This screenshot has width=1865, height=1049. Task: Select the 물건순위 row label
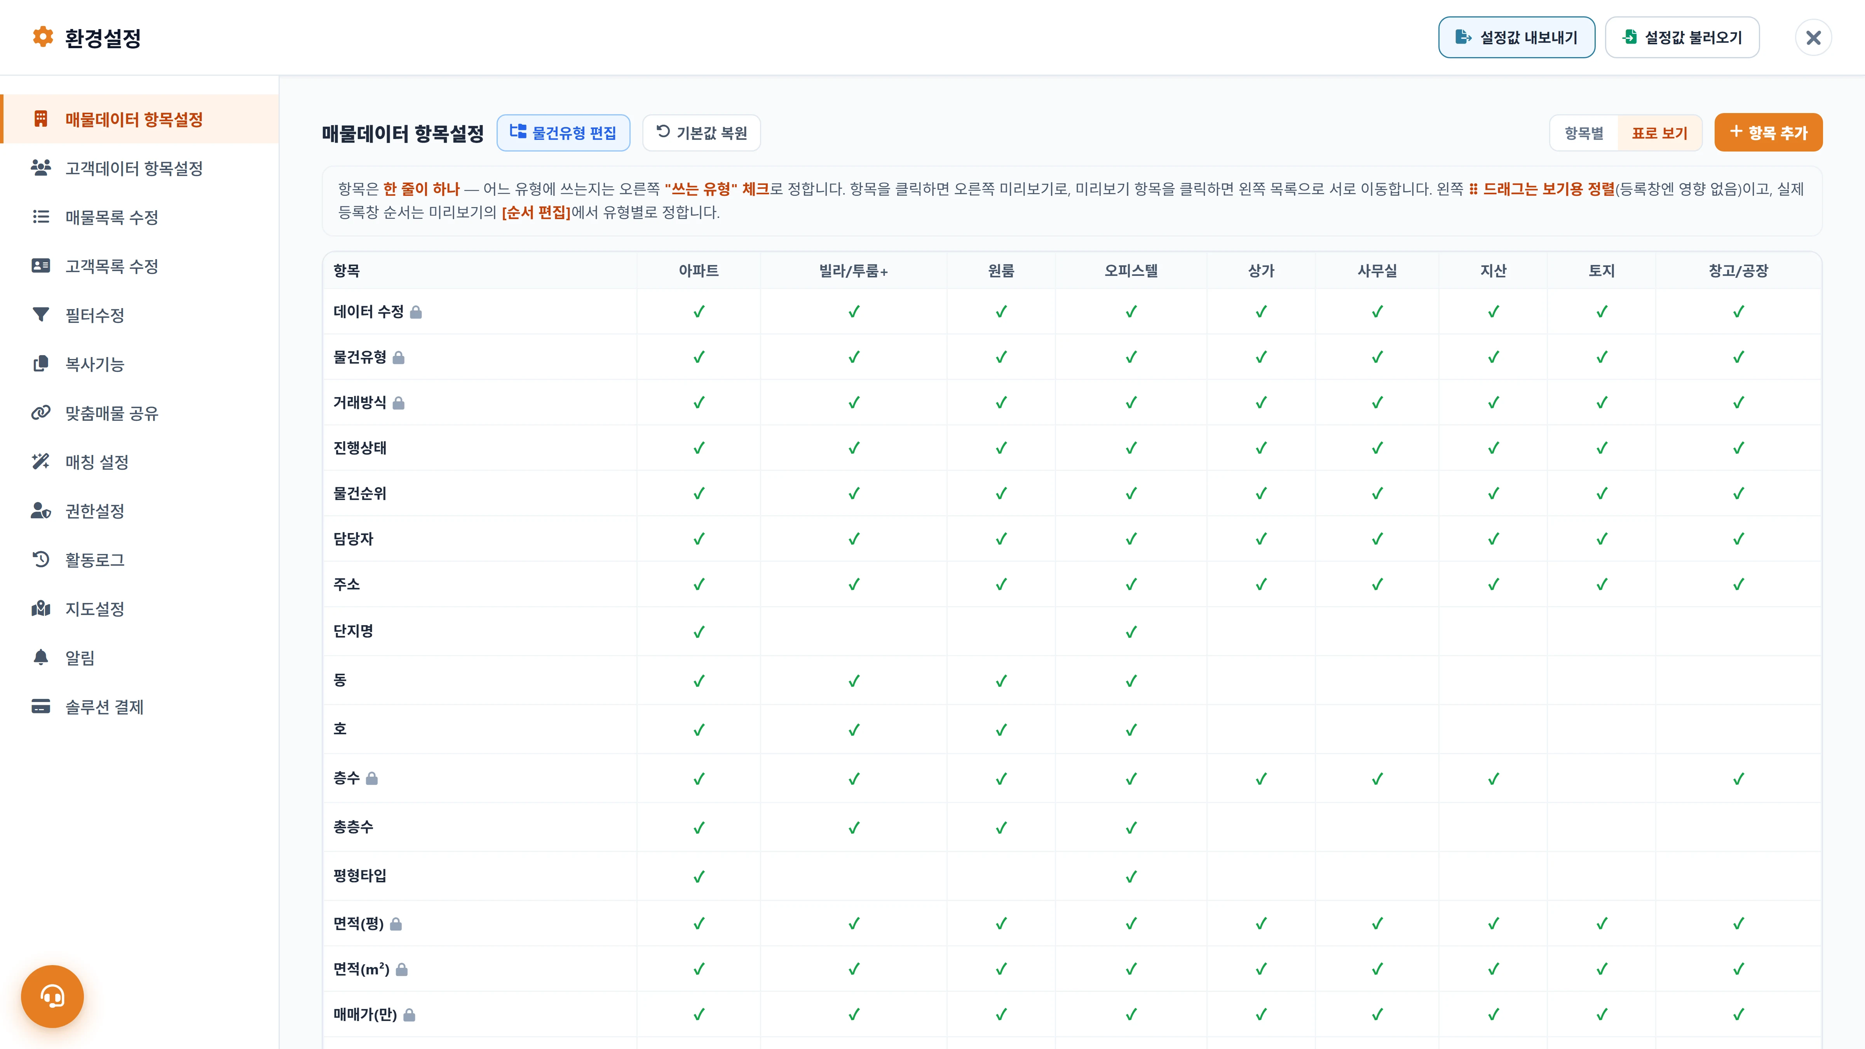(360, 494)
